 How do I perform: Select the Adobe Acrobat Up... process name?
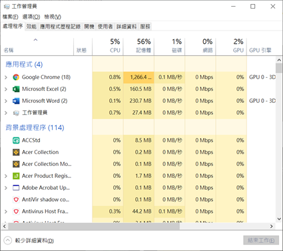46,188
